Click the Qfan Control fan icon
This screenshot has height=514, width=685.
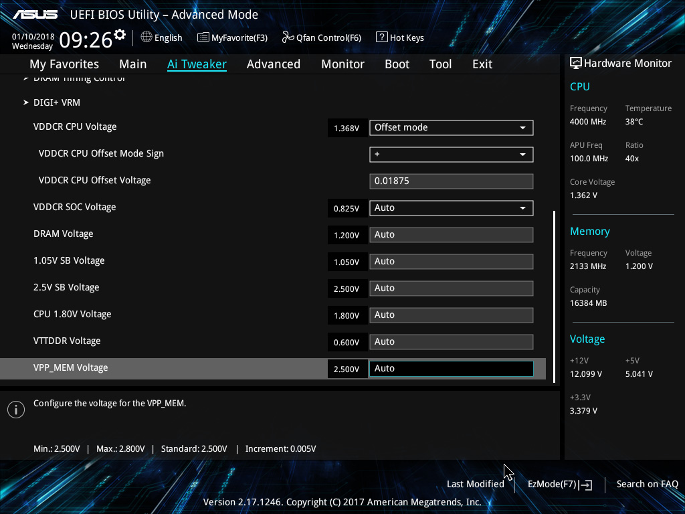[288, 37]
